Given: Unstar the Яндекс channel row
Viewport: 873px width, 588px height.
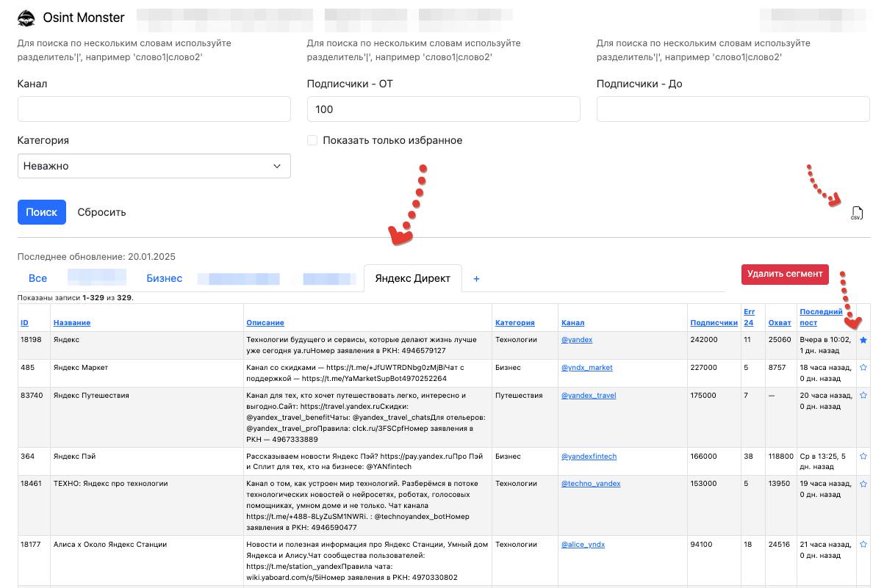Looking at the screenshot, I should point(863,340).
